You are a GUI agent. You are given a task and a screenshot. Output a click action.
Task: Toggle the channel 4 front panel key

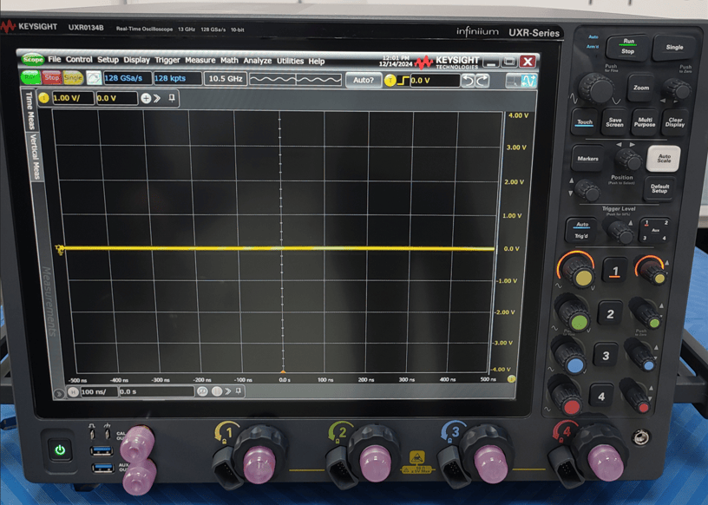(x=601, y=397)
